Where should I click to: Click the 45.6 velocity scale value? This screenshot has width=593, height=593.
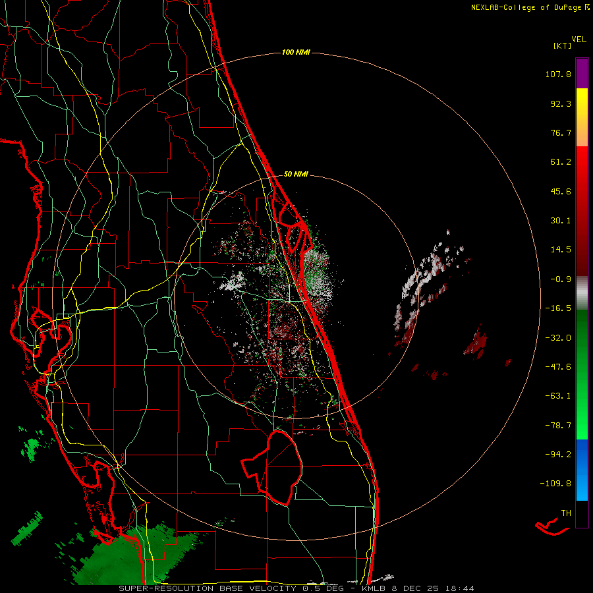tap(561, 191)
